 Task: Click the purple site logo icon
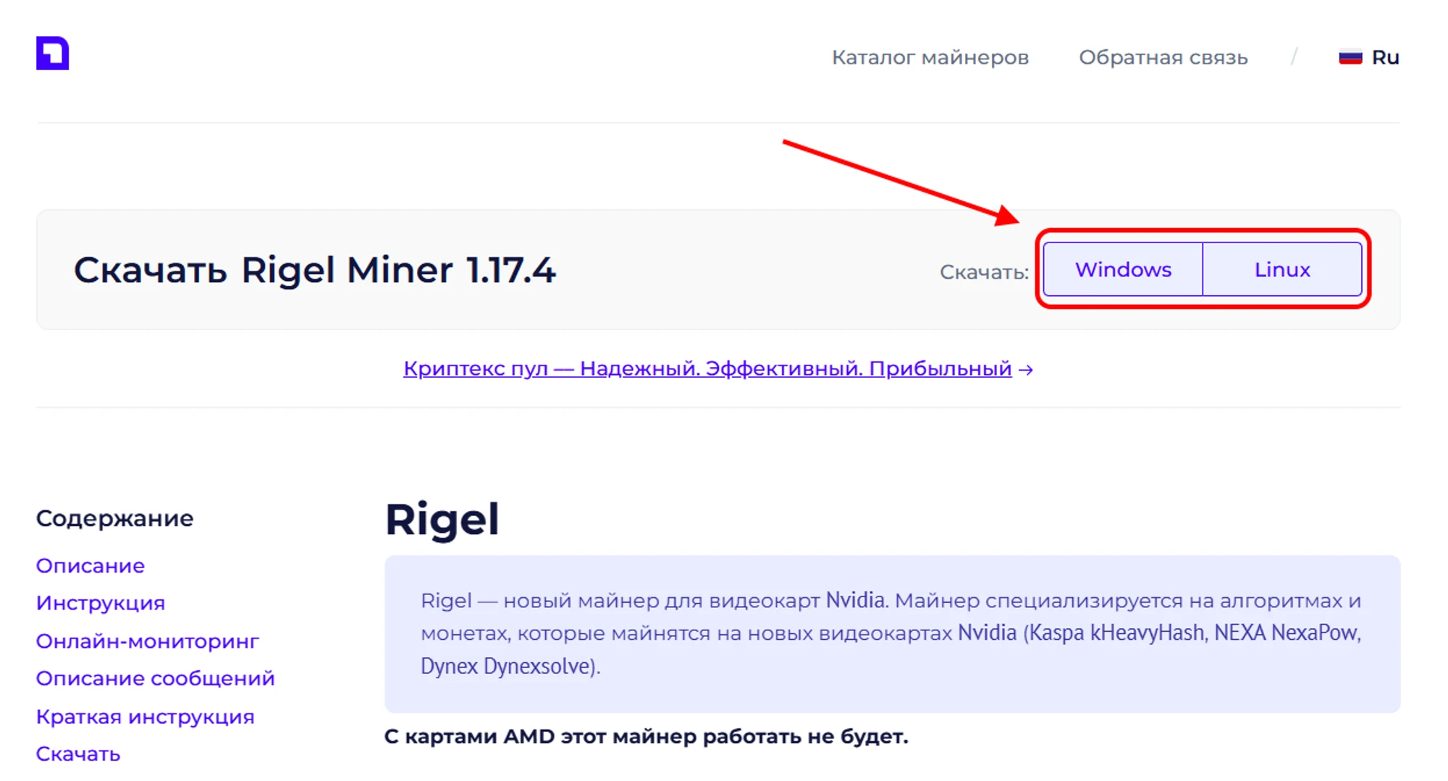click(52, 54)
